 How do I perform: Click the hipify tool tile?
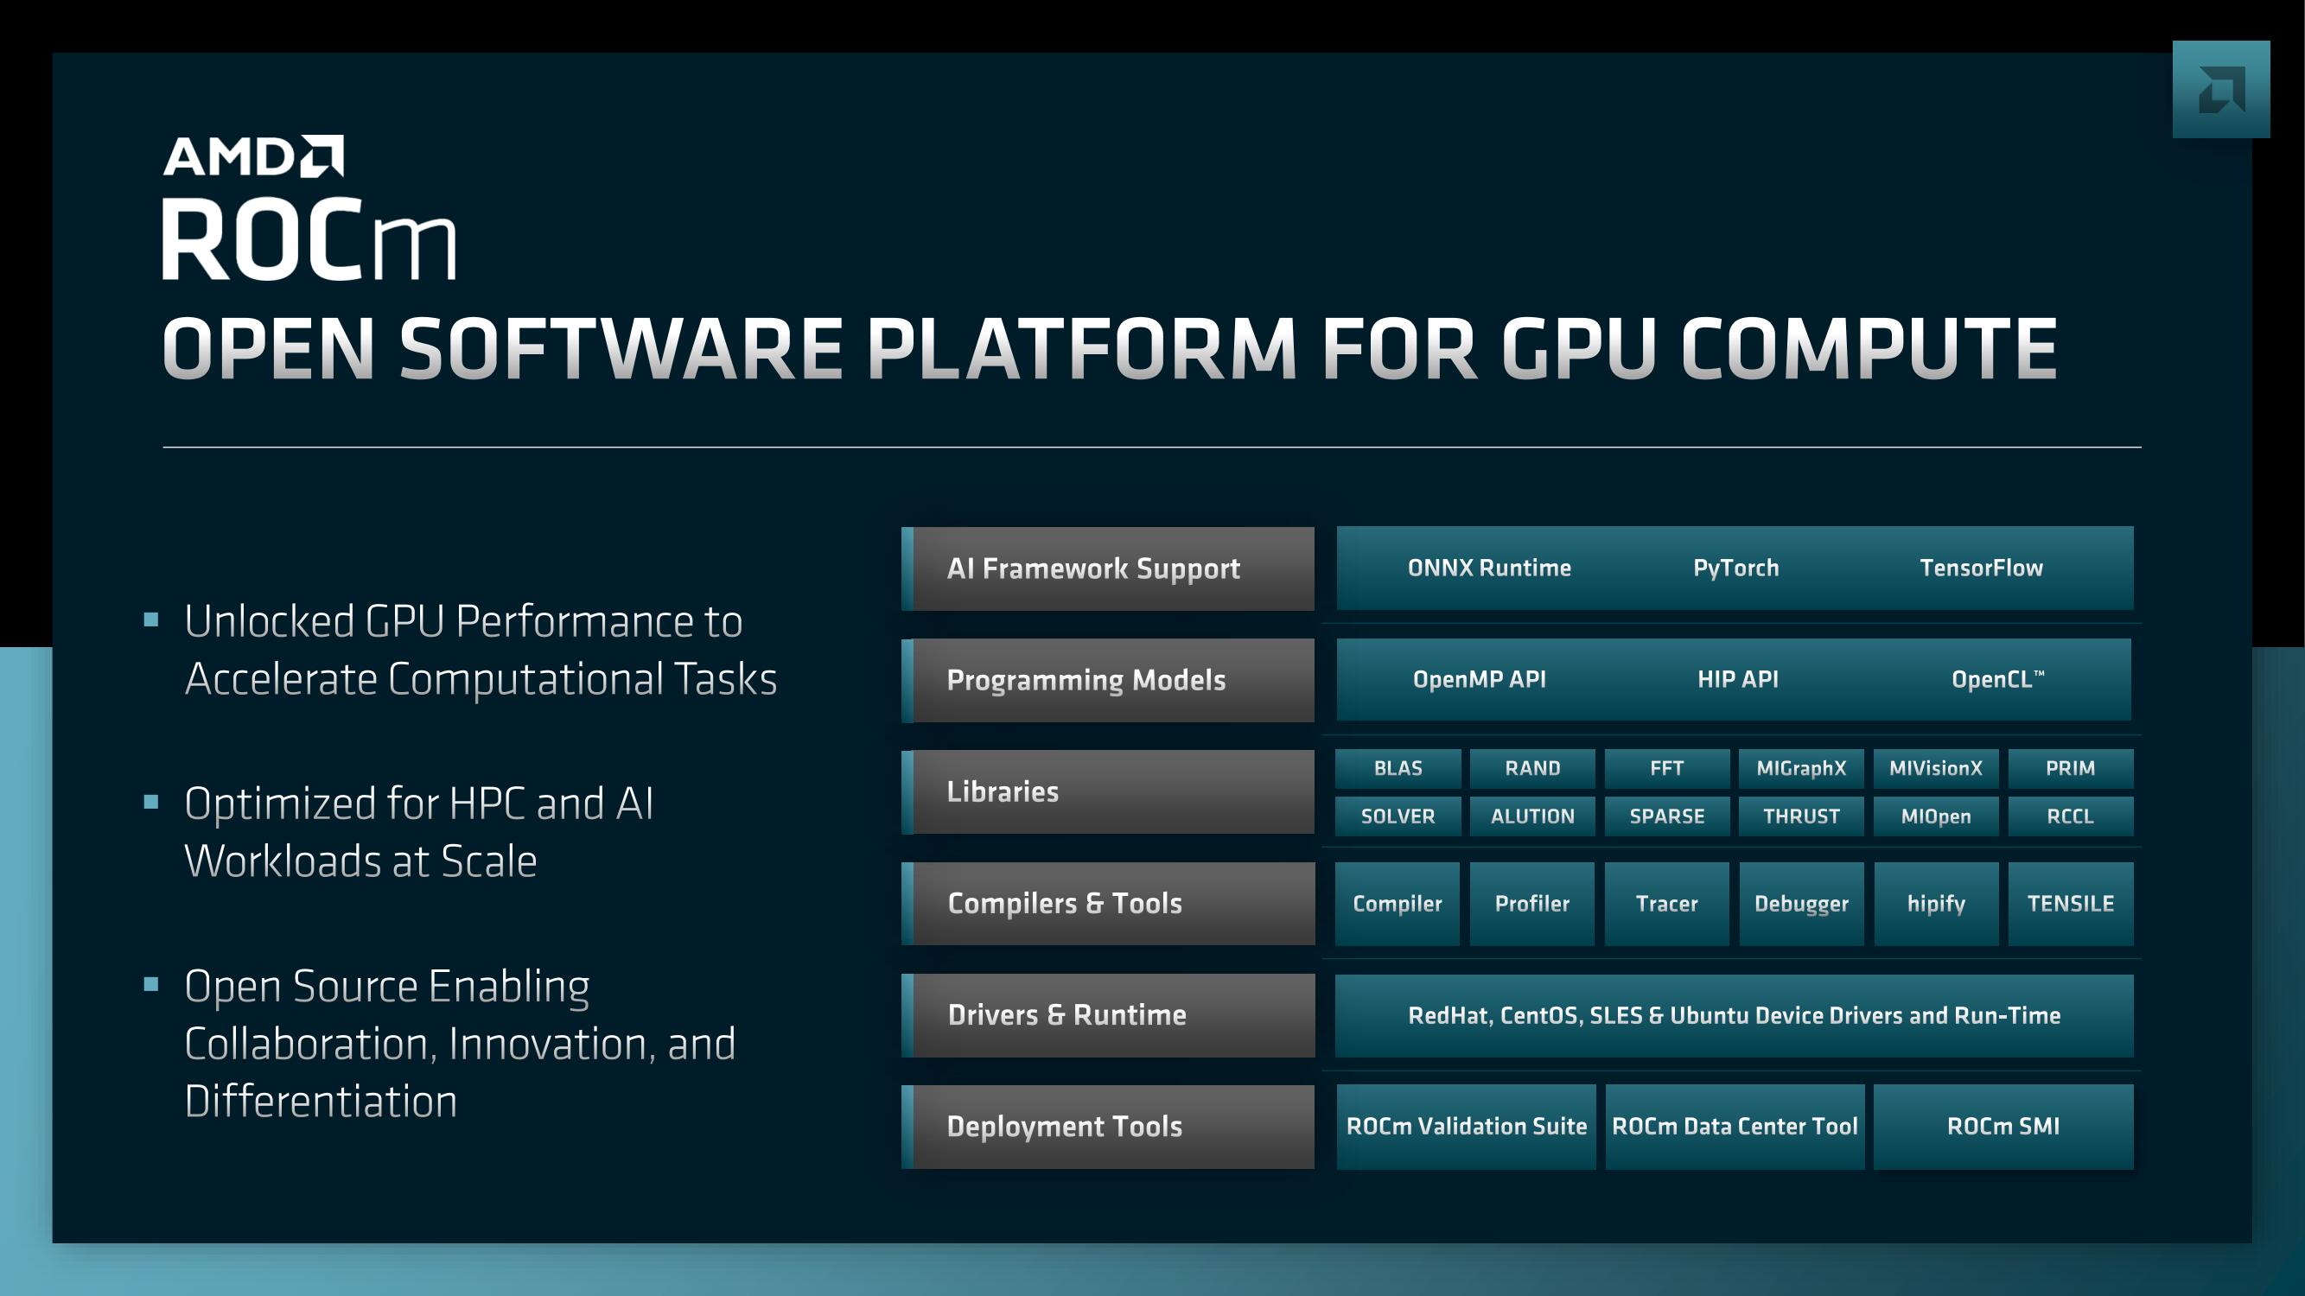(x=1936, y=905)
